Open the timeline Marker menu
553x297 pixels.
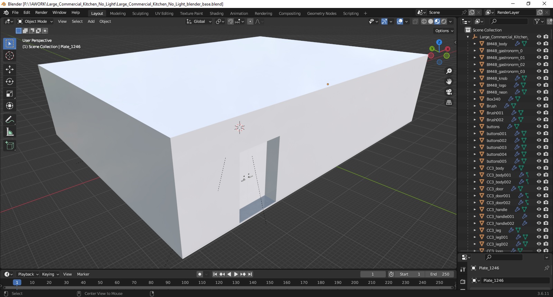83,274
